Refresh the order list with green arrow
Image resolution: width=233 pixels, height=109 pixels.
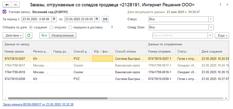tap(29, 36)
